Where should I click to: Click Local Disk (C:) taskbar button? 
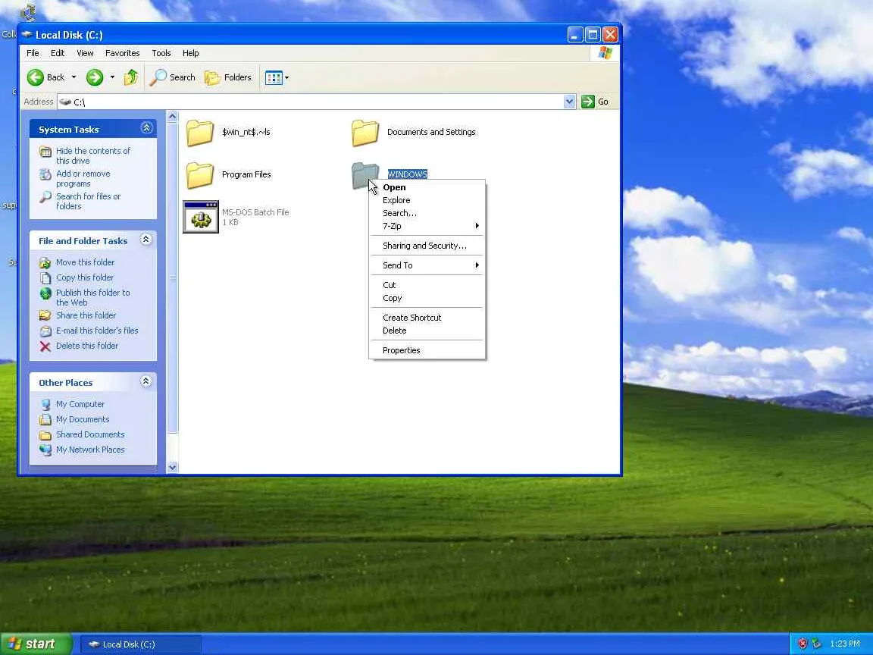click(141, 644)
